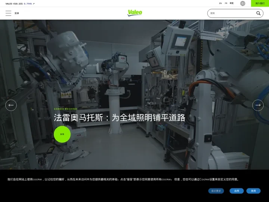269x202 pixels.
Task: Go to the Valeo logo homepage
Action: [x=134, y=13]
